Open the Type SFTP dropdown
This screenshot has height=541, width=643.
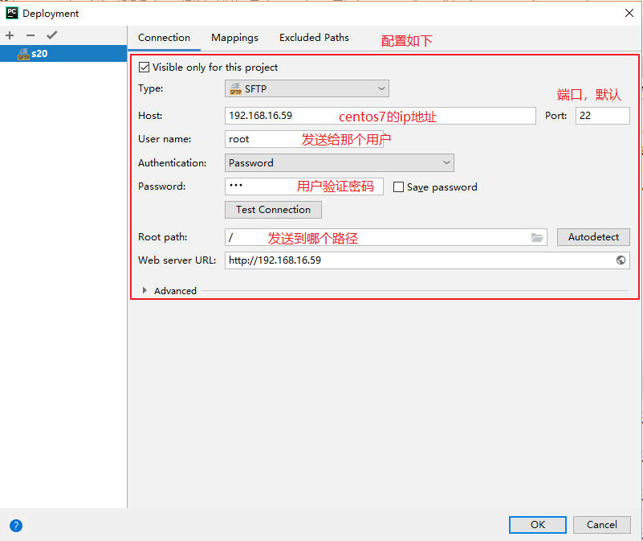point(307,88)
